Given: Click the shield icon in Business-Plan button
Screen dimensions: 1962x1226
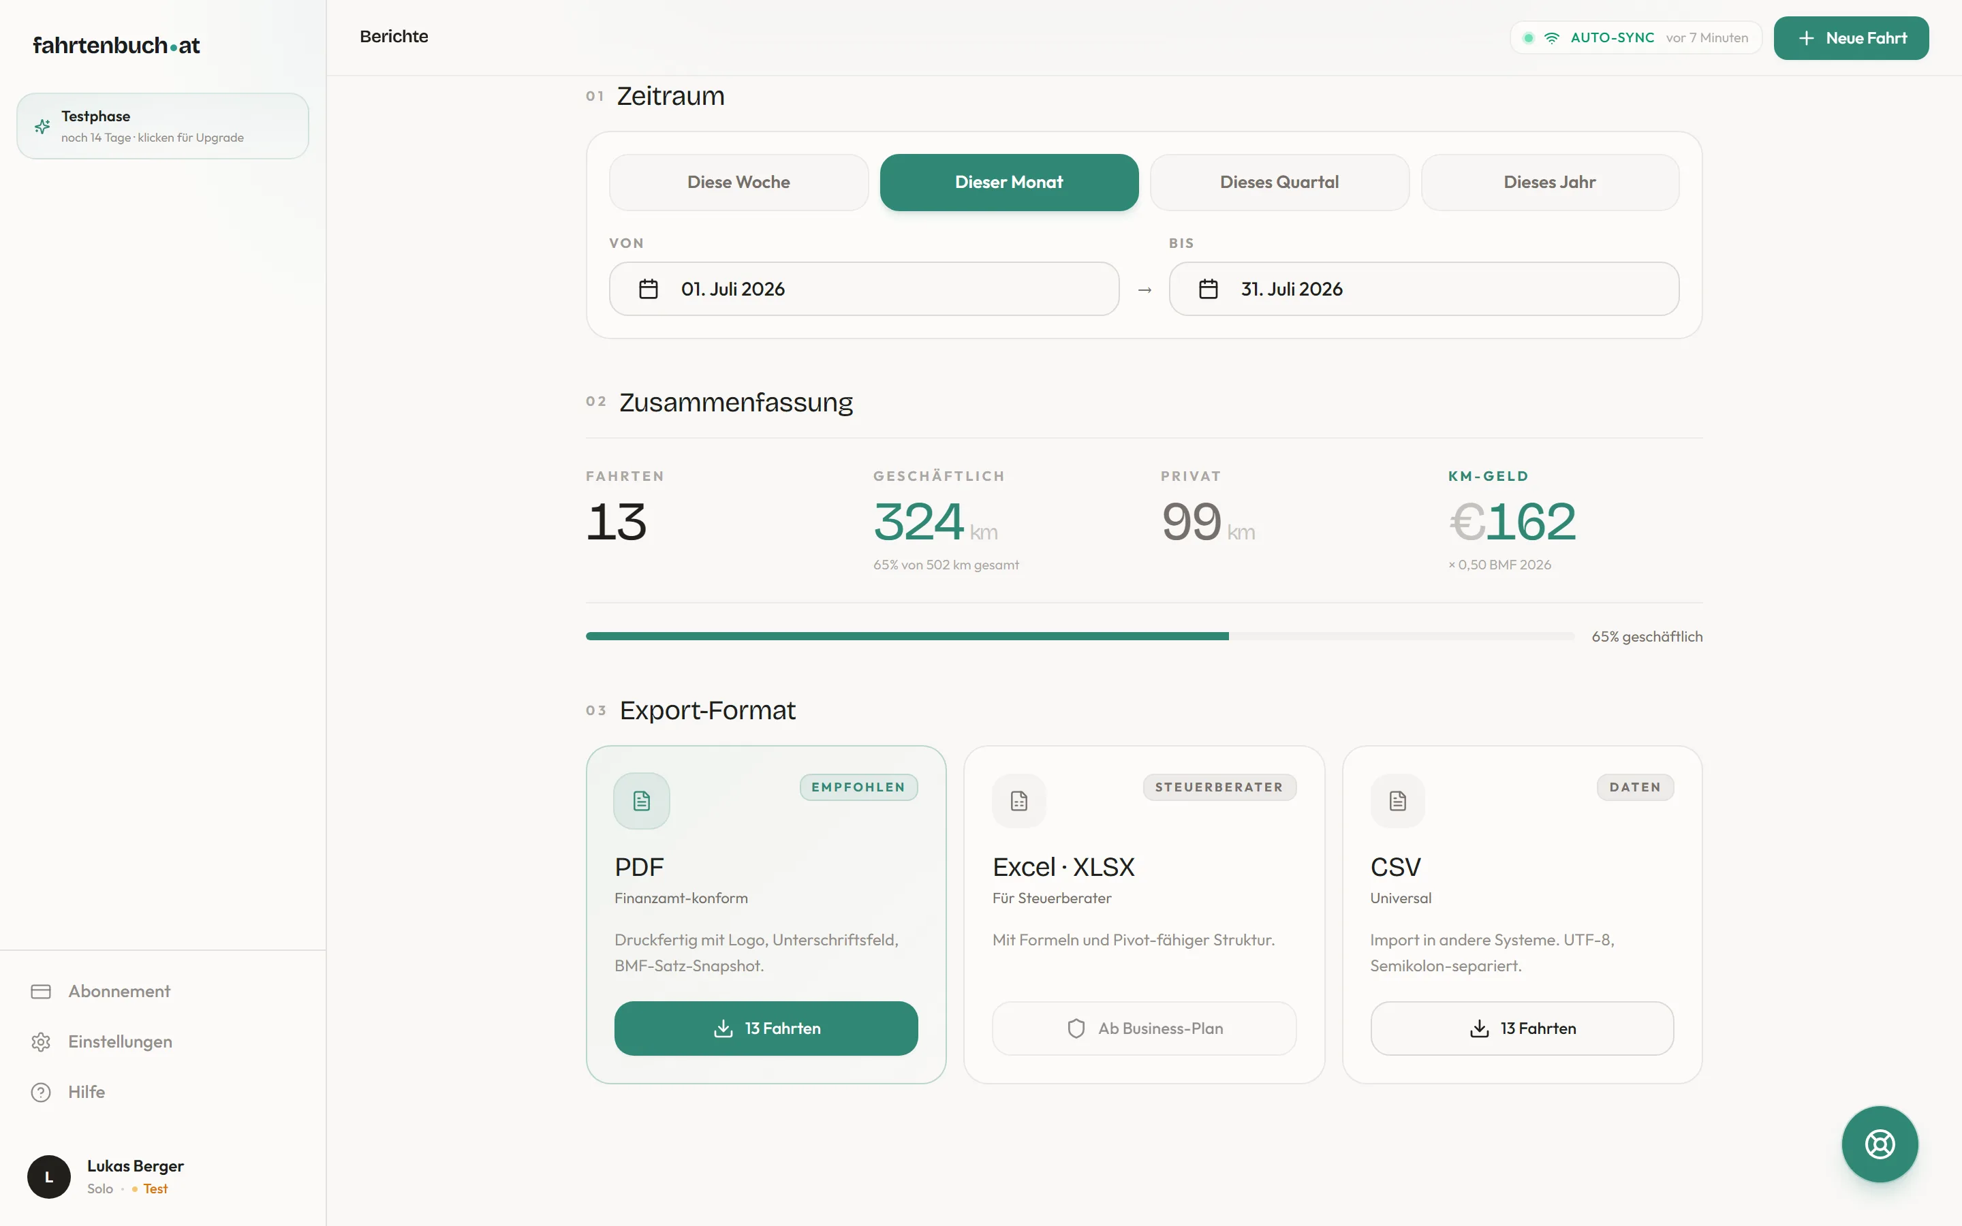Looking at the screenshot, I should click(1076, 1028).
